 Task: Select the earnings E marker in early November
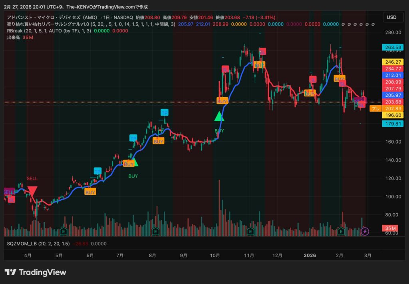click(x=250, y=231)
